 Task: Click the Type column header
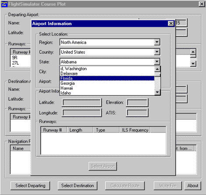tap(107, 130)
